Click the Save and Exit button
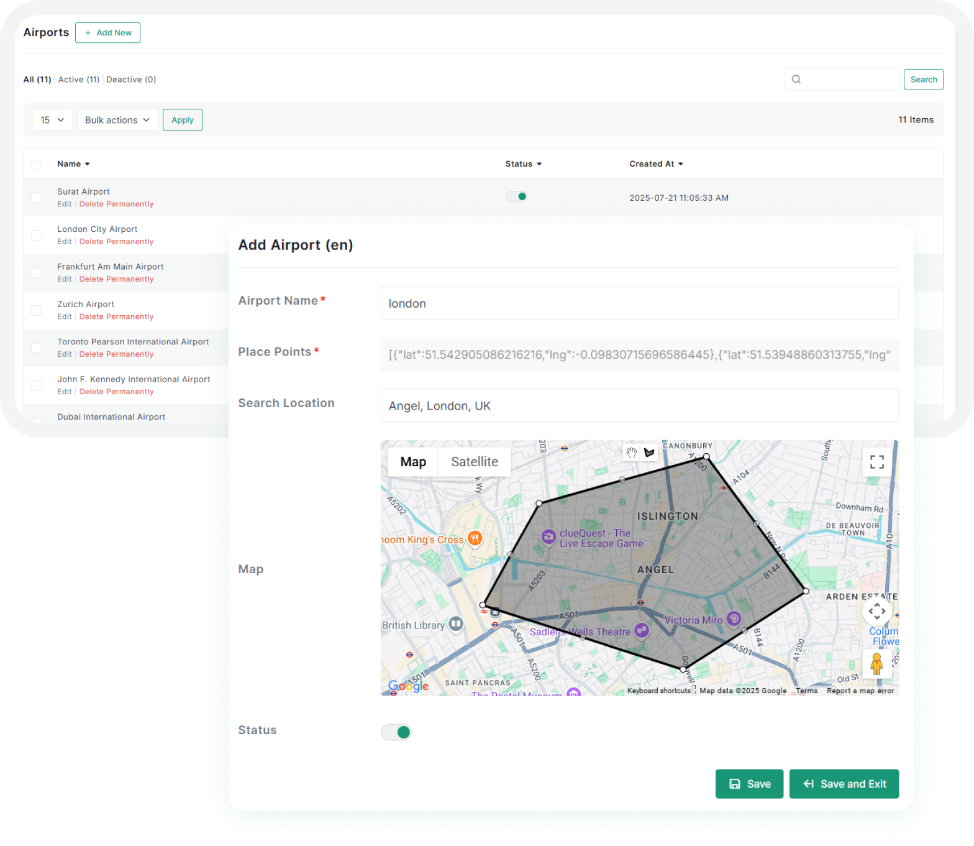This screenshot has height=846, width=974. coord(844,784)
